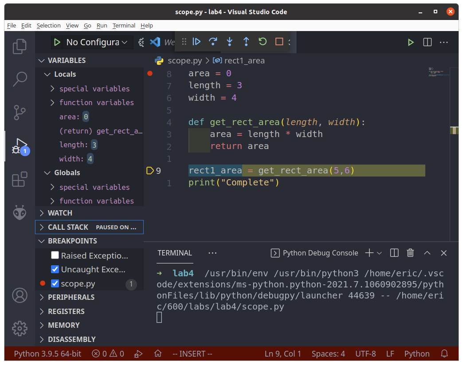
Task: Restart the debug session
Action: 263,42
